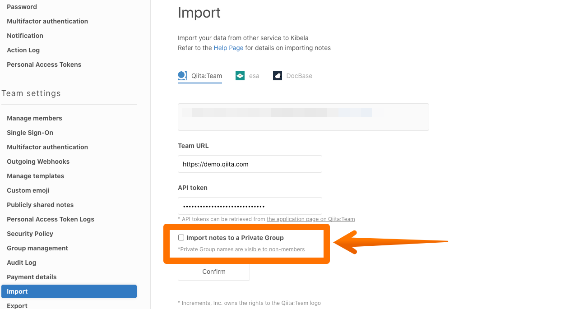Enable Import notes to a Private Group
The width and height of the screenshot is (574, 309).
pyautogui.click(x=181, y=238)
